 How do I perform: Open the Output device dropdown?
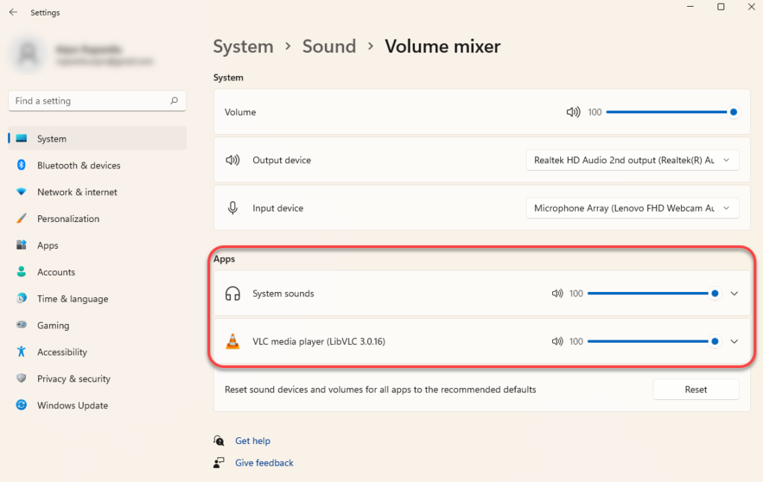pyautogui.click(x=633, y=160)
